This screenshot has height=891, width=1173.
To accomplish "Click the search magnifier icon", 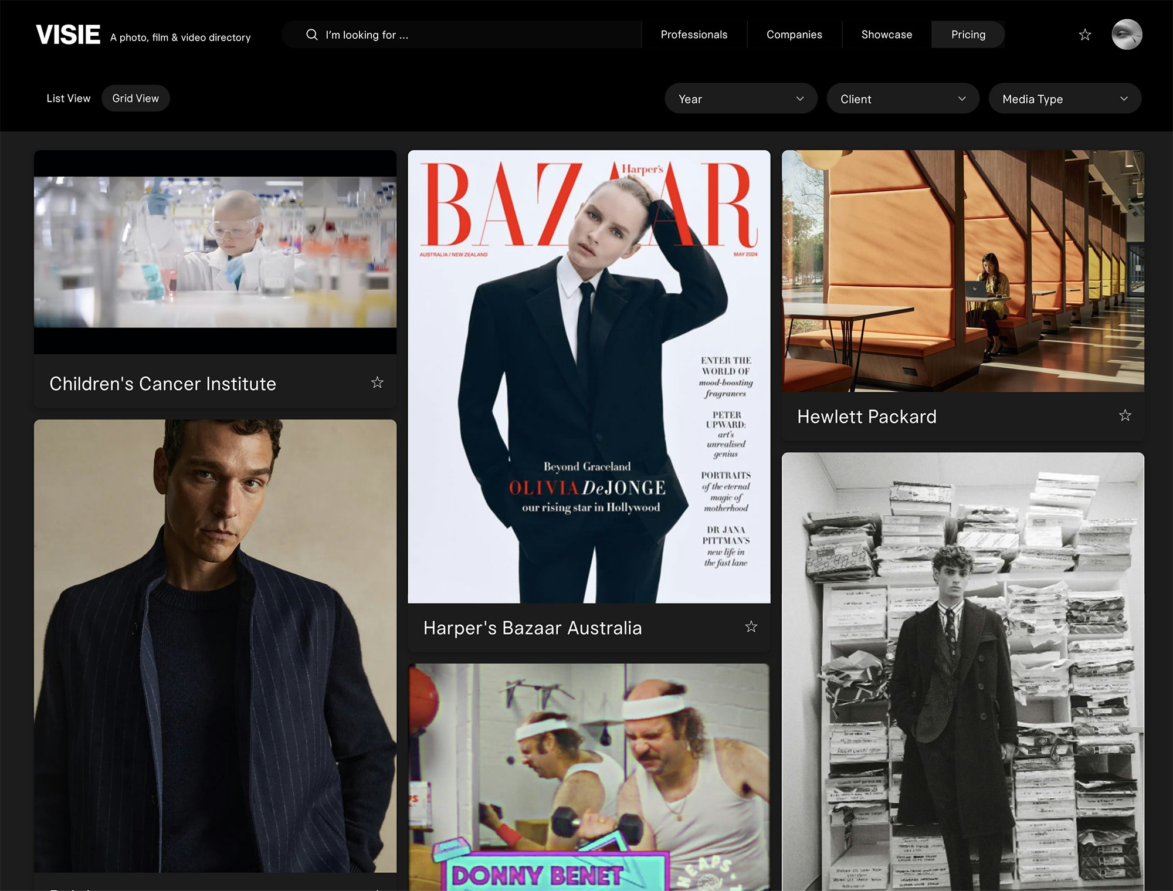I will [x=312, y=35].
